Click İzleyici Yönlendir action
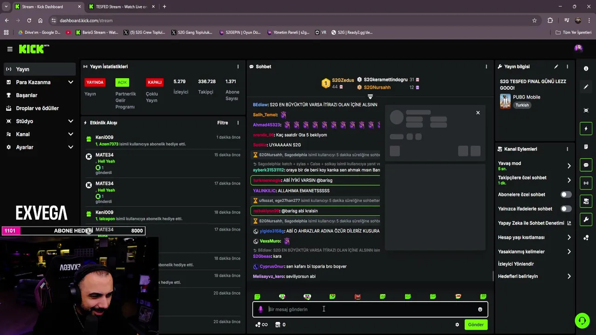Viewport: 596px width, 335px height. [515, 264]
